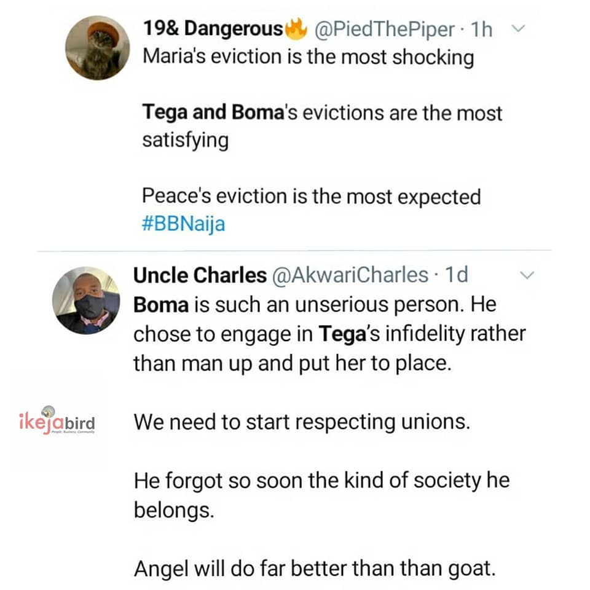Click the 'Angel will do far better' sentence
590x590 pixels.
click(x=314, y=568)
